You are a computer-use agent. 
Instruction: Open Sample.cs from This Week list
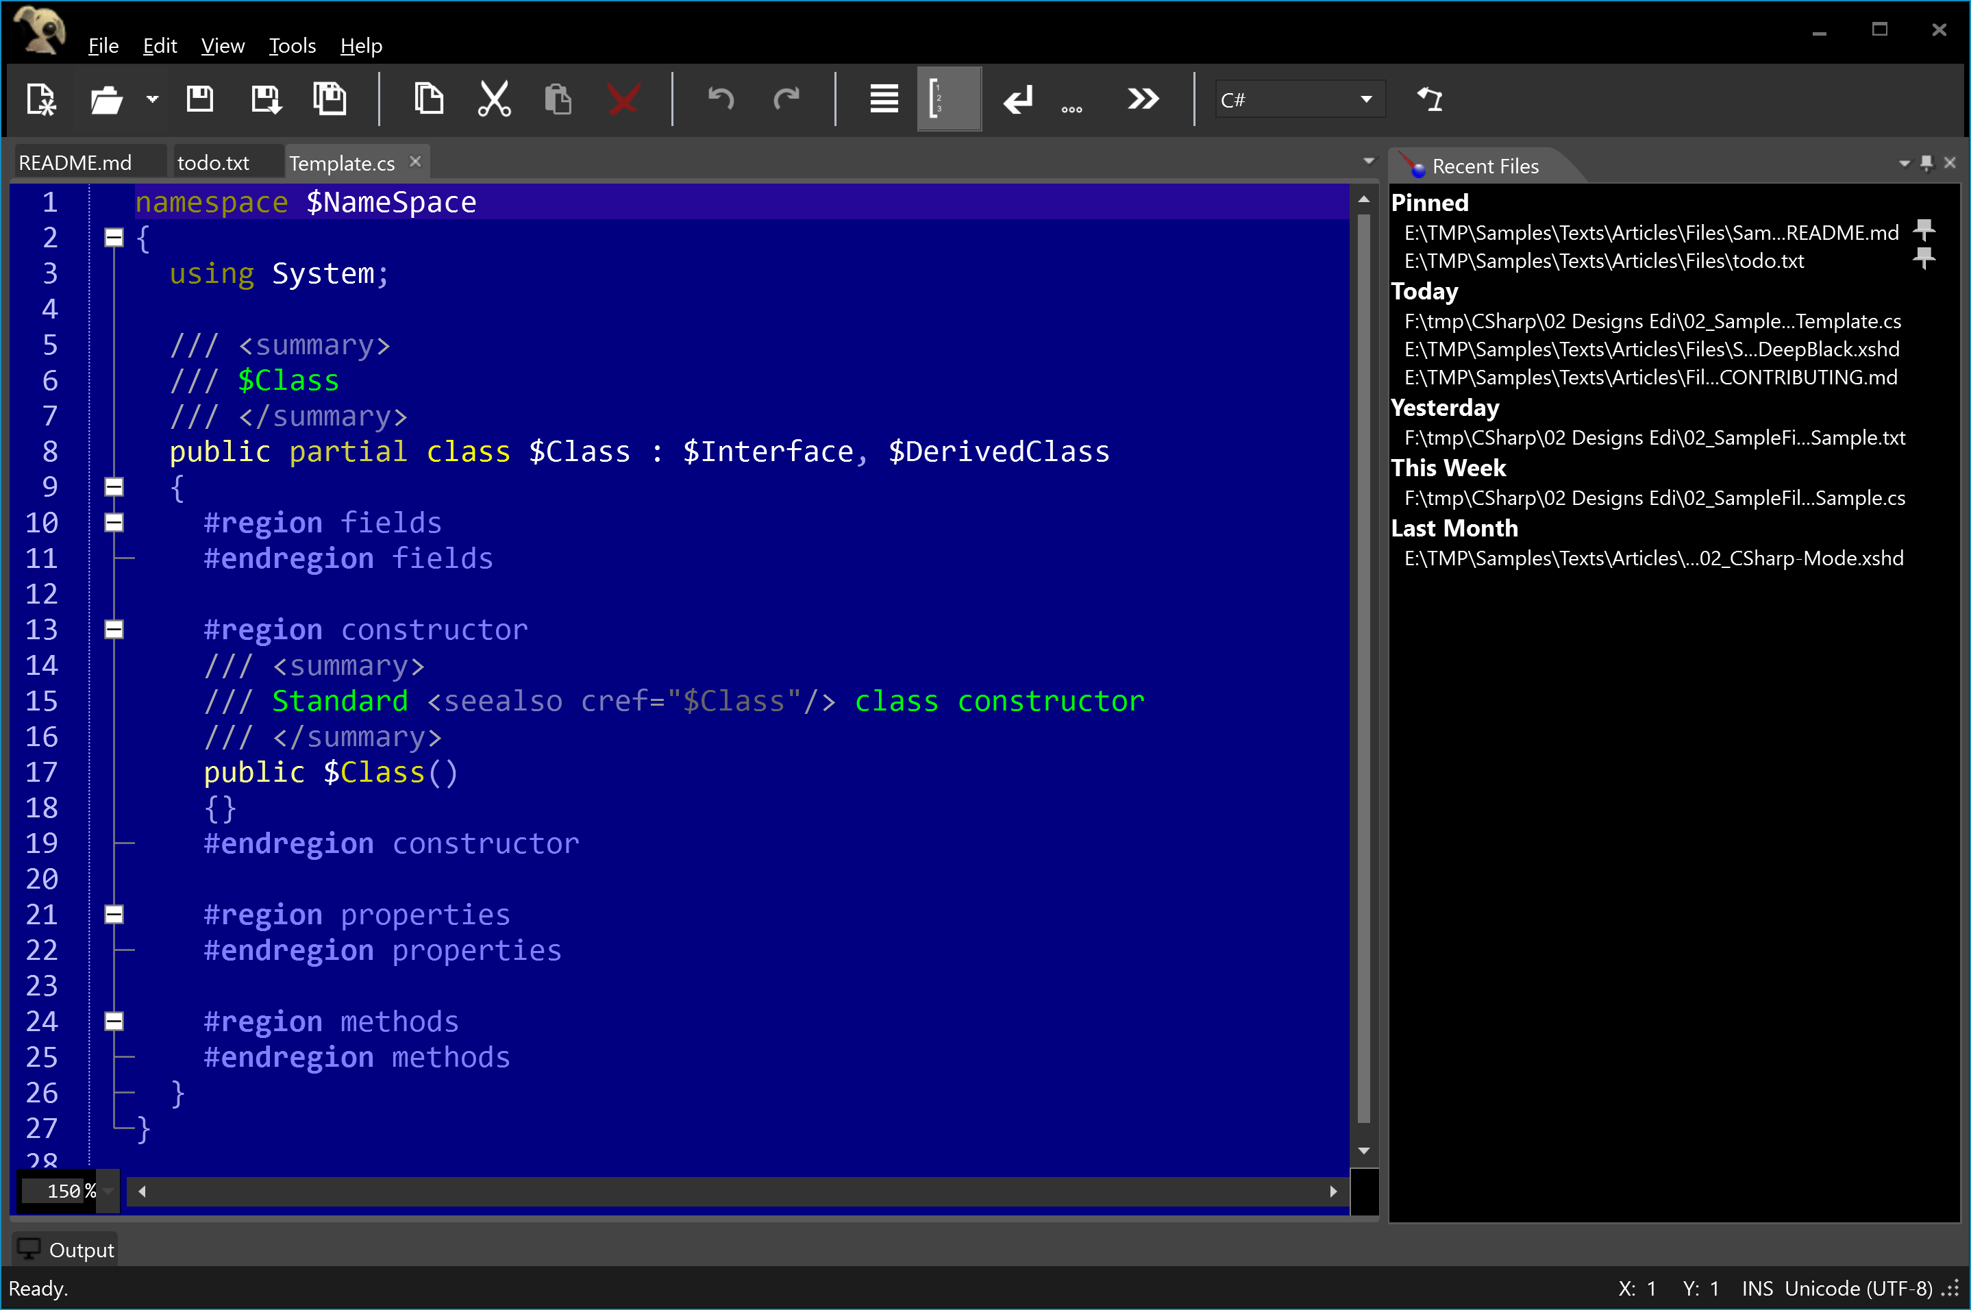pyautogui.click(x=1654, y=498)
